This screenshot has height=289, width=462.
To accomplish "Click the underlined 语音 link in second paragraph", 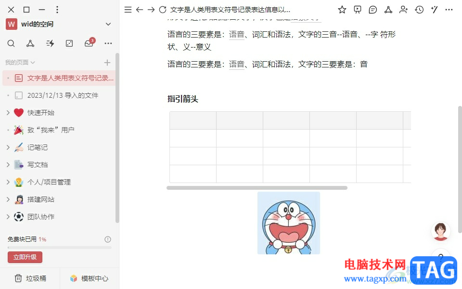I will [x=237, y=64].
